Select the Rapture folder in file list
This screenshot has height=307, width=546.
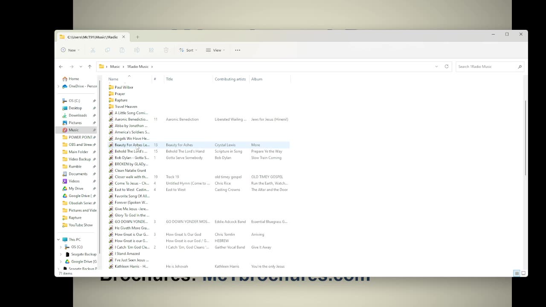[x=118, y=100]
